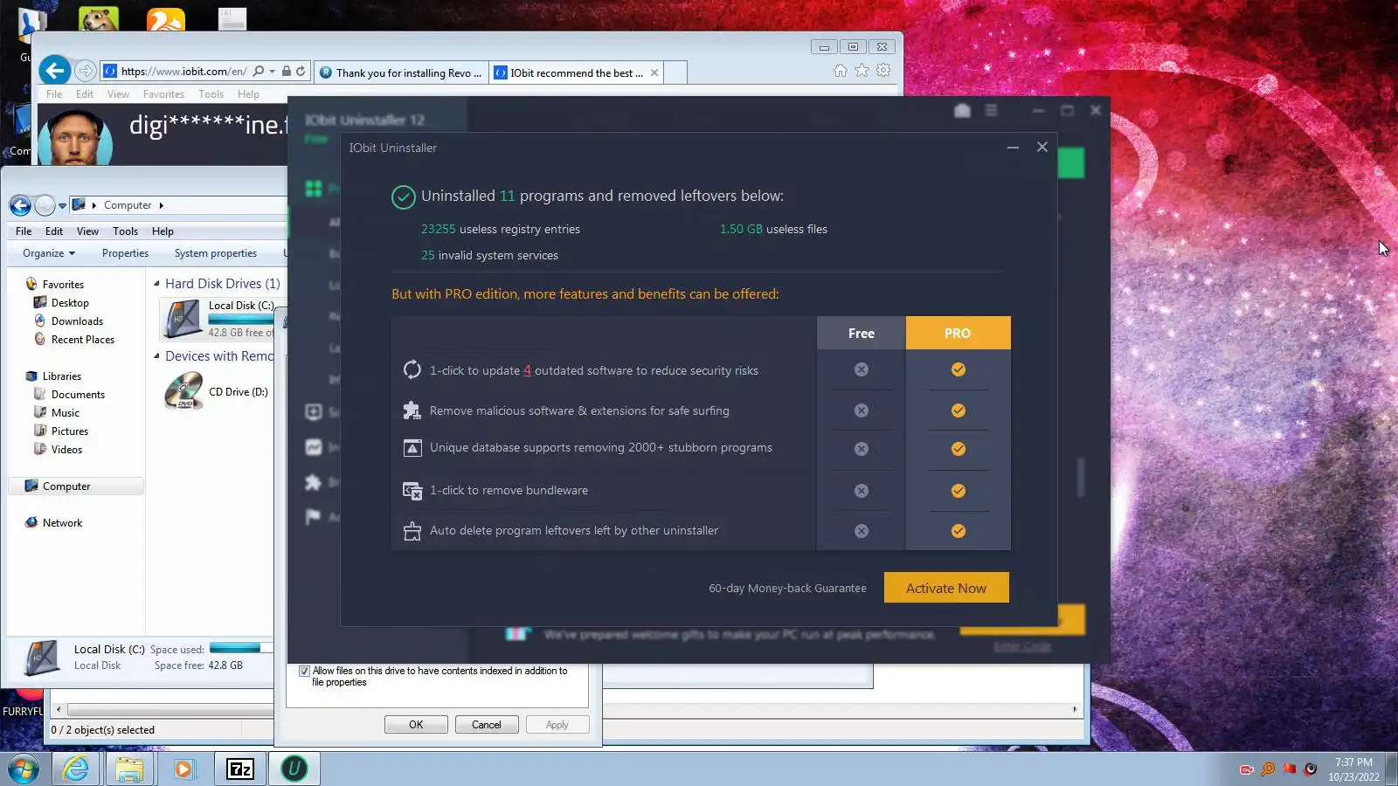Click the bundleware removal icon
The height and width of the screenshot is (786, 1398).
412,491
